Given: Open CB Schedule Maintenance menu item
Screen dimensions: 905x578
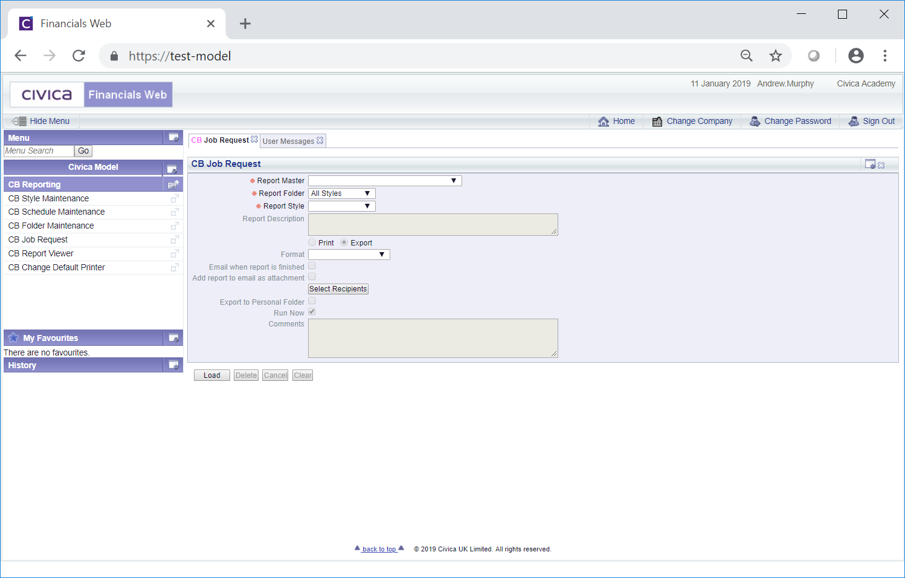Looking at the screenshot, I should click(x=56, y=212).
